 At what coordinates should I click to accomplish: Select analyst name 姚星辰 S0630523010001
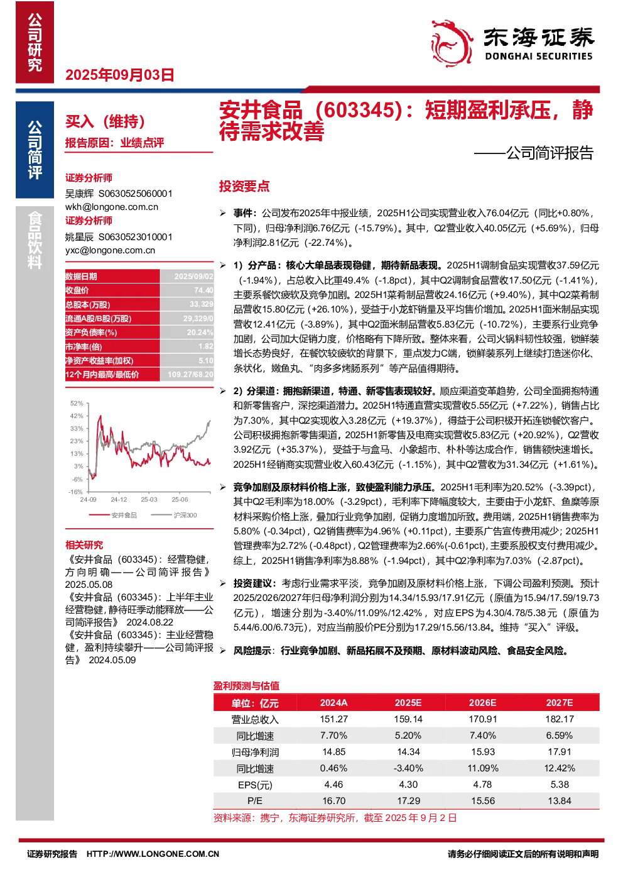pos(119,237)
